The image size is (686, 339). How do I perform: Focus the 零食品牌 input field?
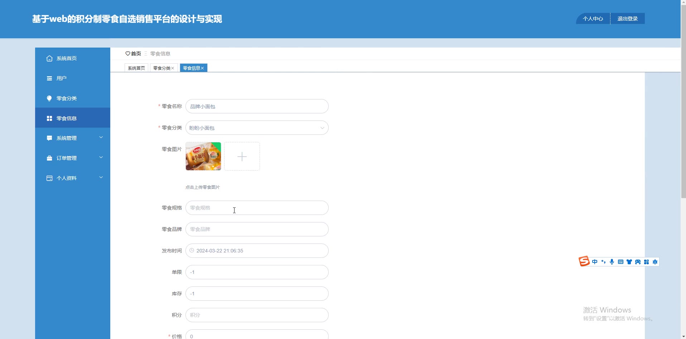pos(257,229)
